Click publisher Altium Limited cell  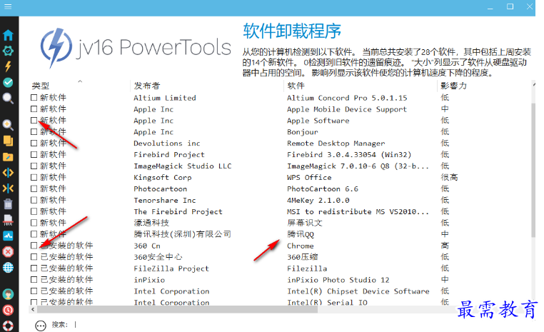pyautogui.click(x=165, y=98)
